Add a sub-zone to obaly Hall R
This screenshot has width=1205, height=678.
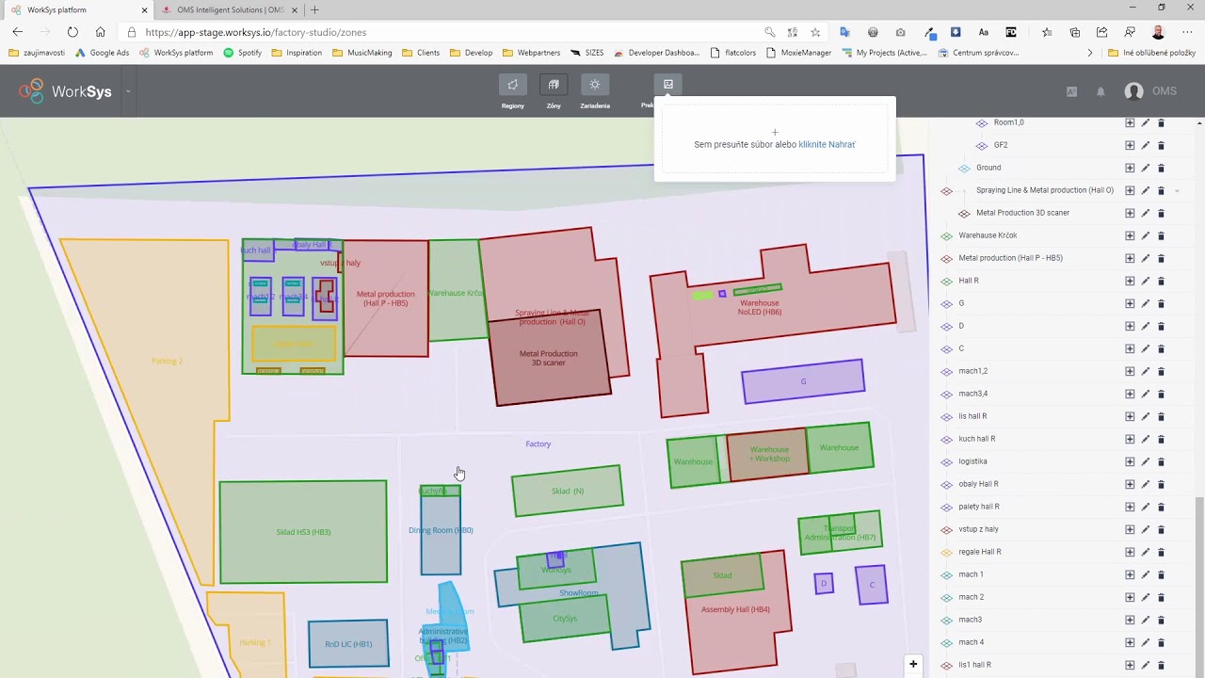pyautogui.click(x=1130, y=484)
